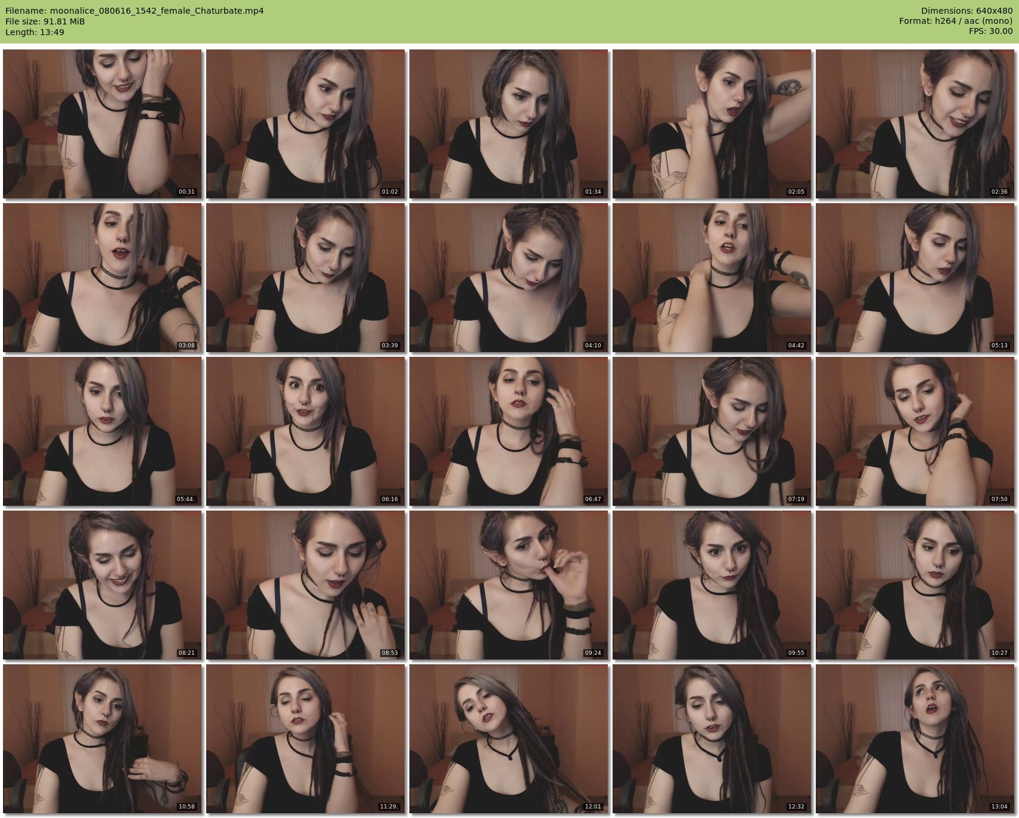This screenshot has width=1019, height=818.
Task: Pick the 07:19 contact sheet frame
Action: pos(712,431)
